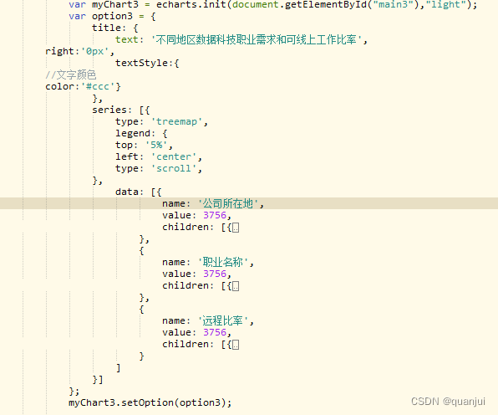
Task: Click value 3756 under 远程比率
Action: (215, 332)
